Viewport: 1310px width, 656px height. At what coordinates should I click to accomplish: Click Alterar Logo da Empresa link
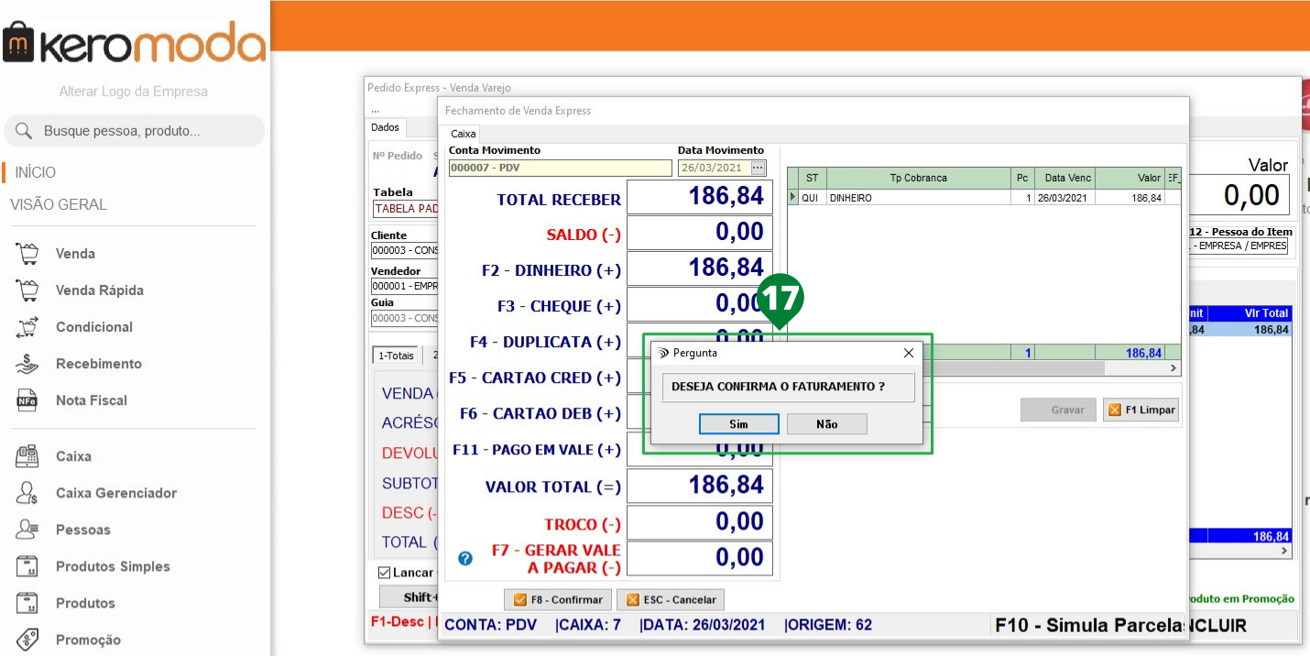[x=134, y=92]
